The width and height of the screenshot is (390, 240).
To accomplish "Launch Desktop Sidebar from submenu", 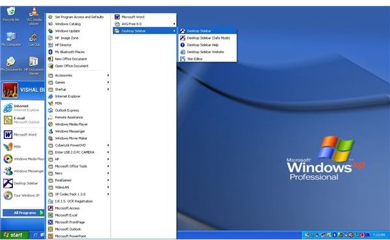I will [x=207, y=30].
